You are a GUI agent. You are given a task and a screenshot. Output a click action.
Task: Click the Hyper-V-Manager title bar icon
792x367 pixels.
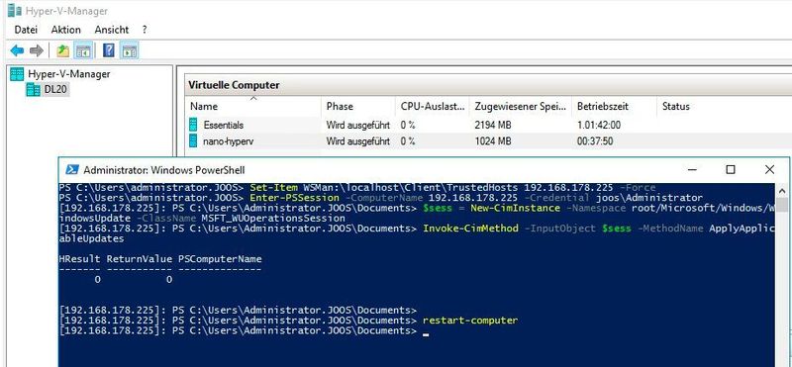point(14,10)
